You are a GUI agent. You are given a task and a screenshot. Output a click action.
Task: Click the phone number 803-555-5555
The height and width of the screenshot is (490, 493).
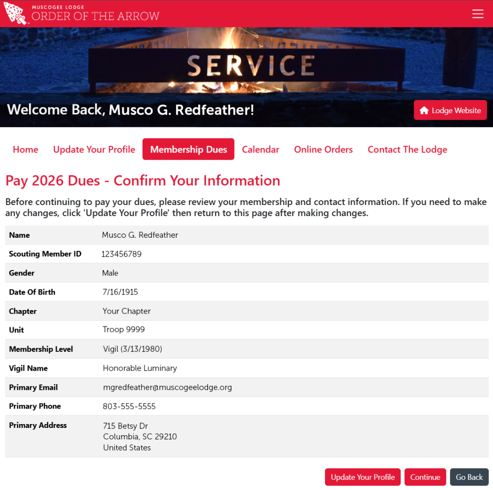click(x=129, y=406)
